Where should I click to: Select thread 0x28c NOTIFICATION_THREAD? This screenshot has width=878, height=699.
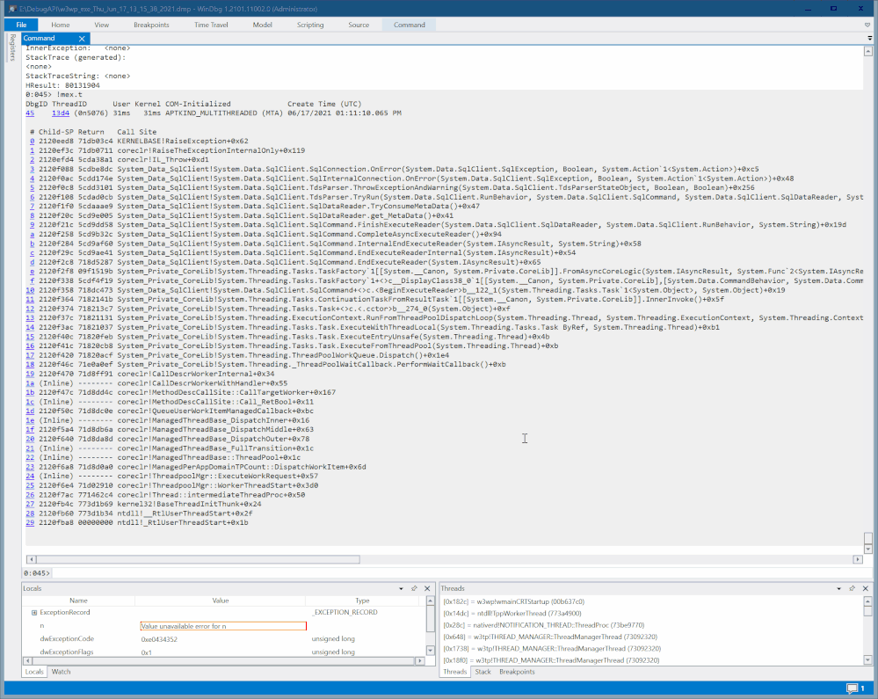coord(544,626)
